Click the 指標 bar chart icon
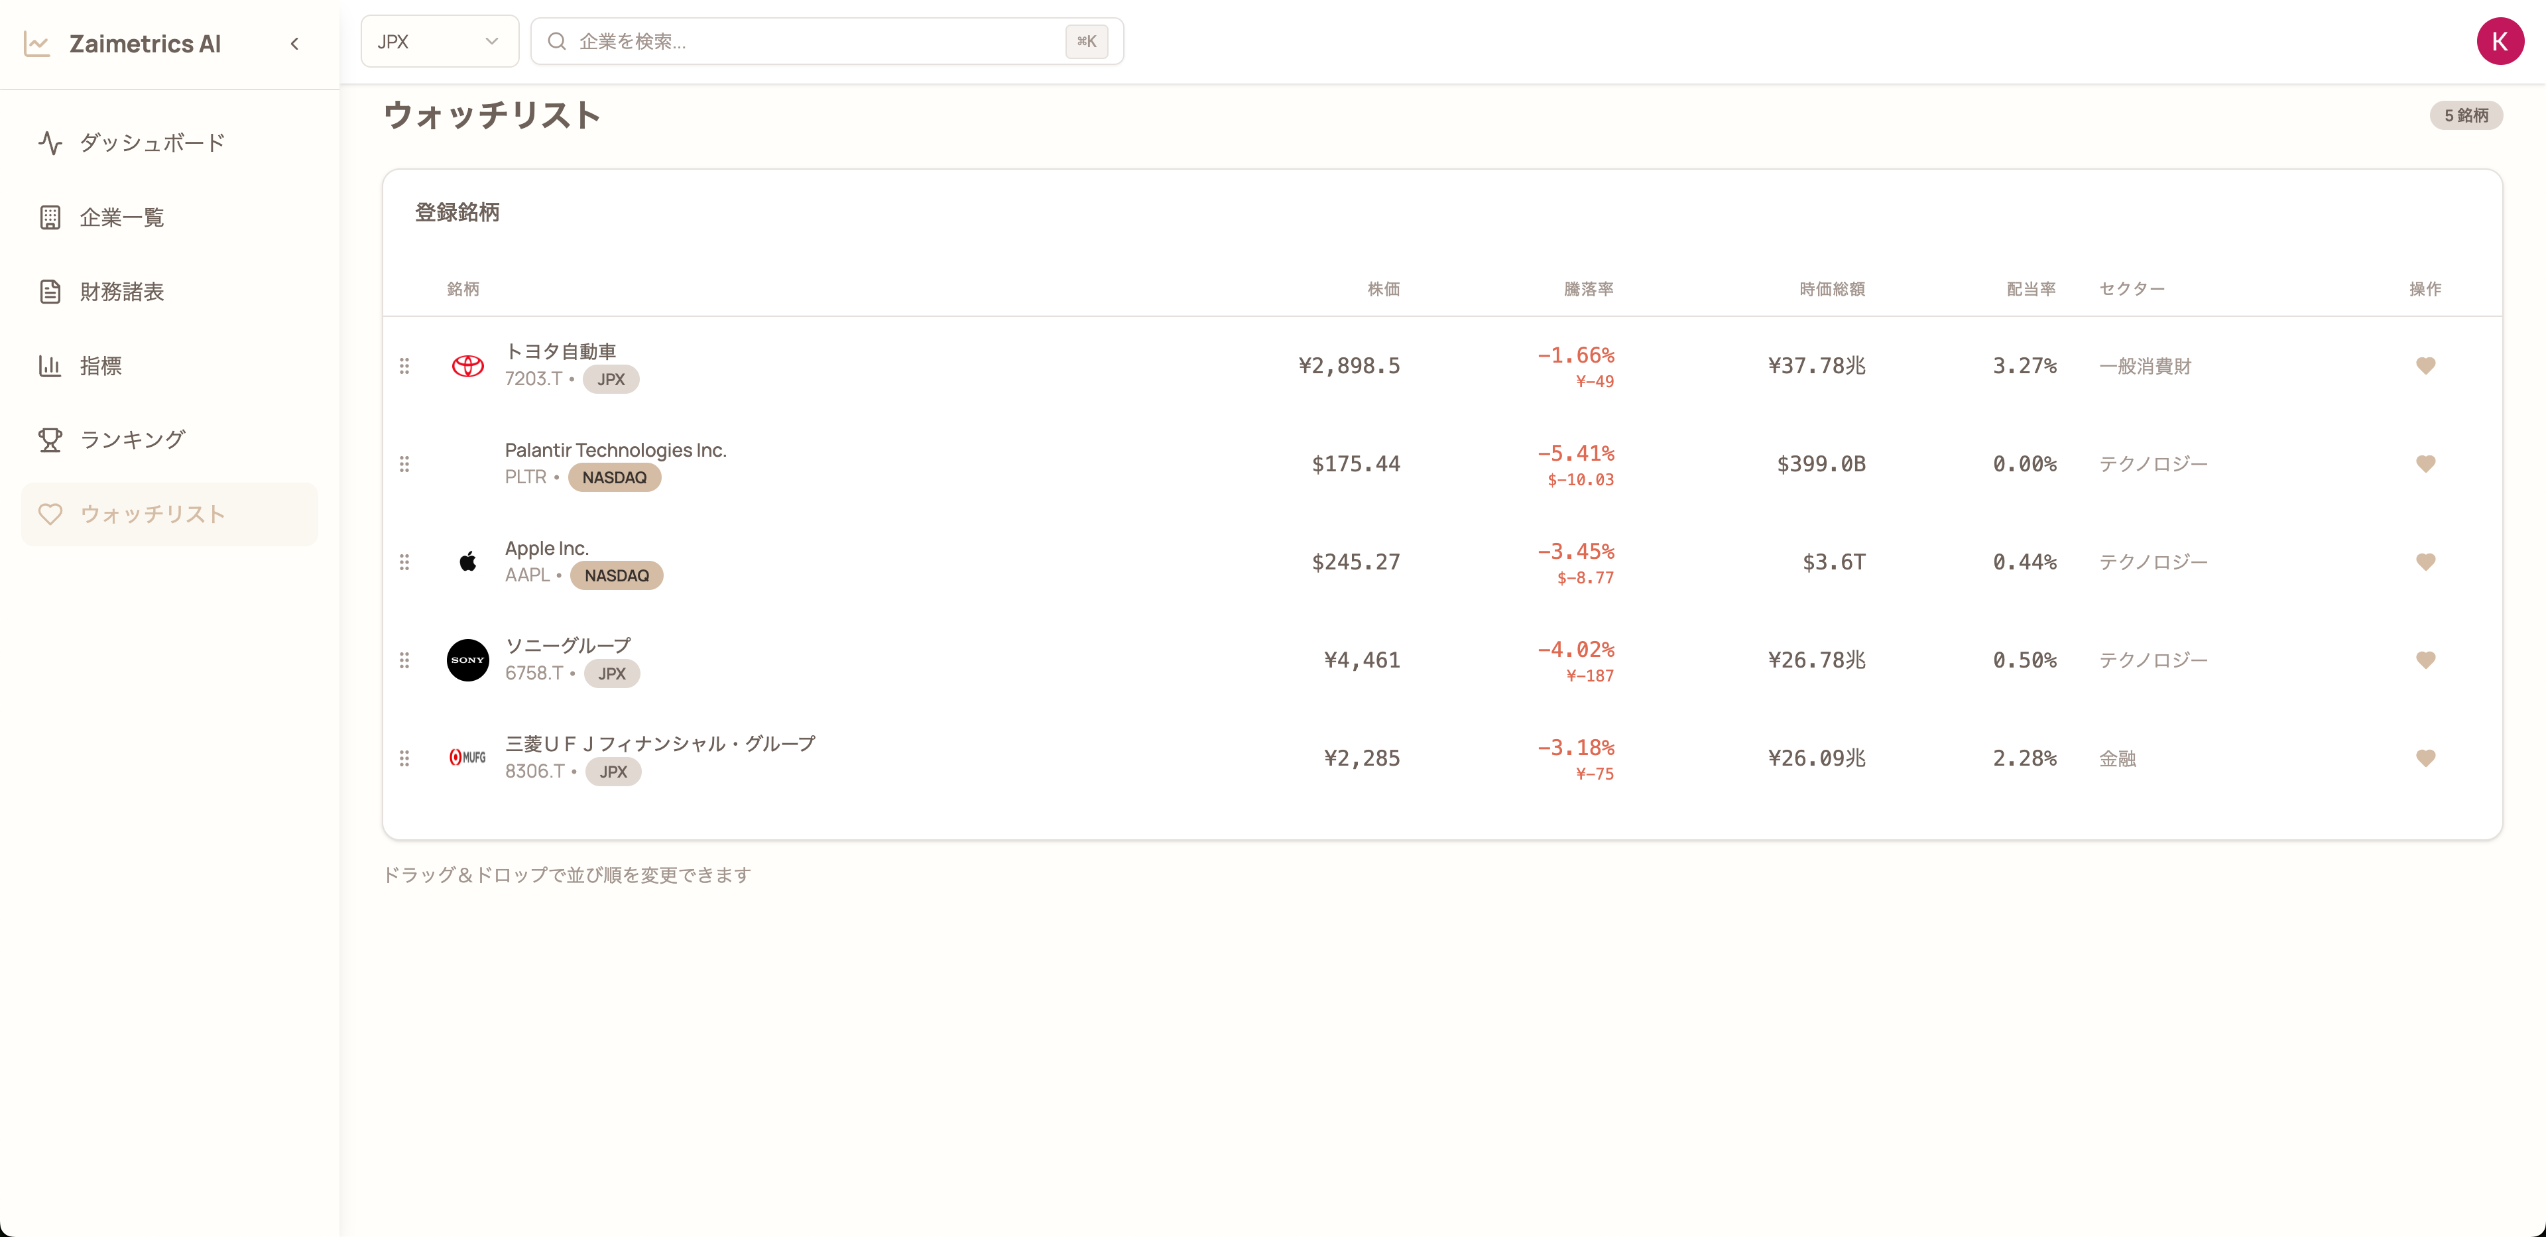Screen dimensions: 2546x1237 pyautogui.click(x=50, y=365)
